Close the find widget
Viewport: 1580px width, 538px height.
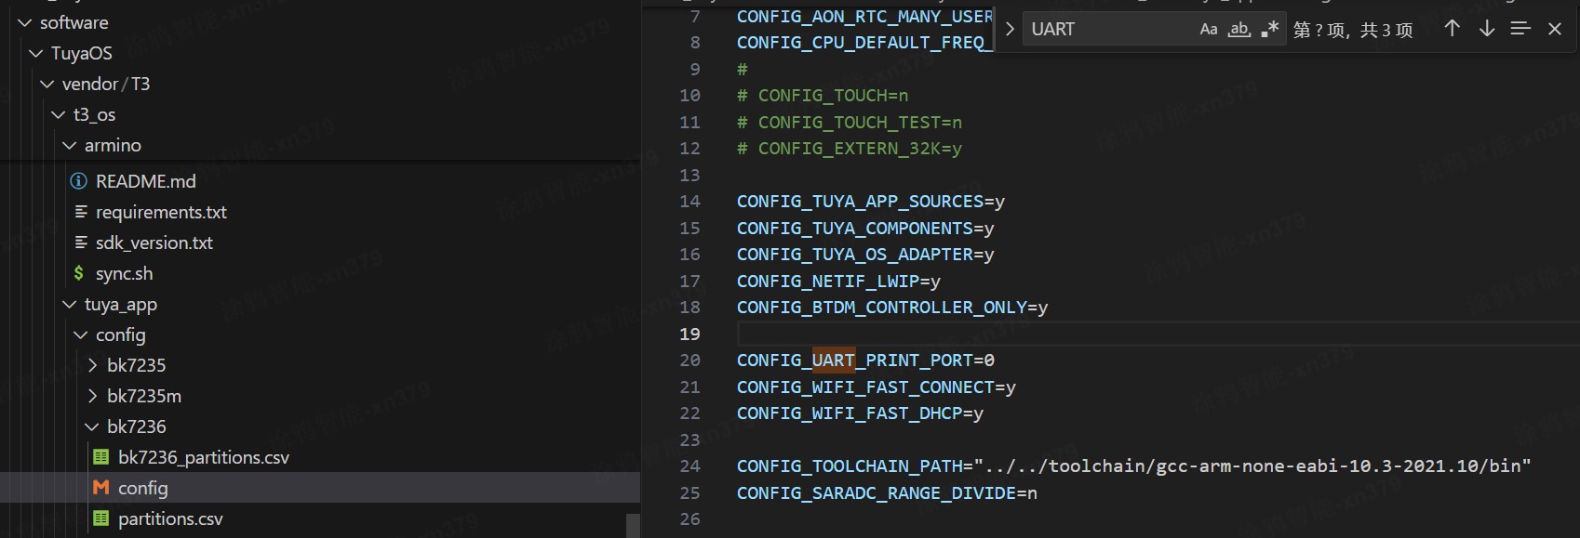[x=1554, y=29]
